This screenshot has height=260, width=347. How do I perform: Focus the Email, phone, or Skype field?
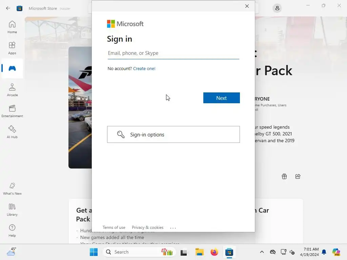pyautogui.click(x=173, y=53)
